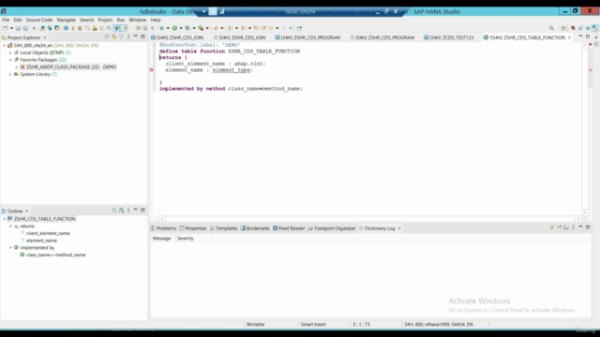Image resolution: width=600 pixels, height=337 pixels.
Task: Switch to the Properties tab
Action: (193, 228)
